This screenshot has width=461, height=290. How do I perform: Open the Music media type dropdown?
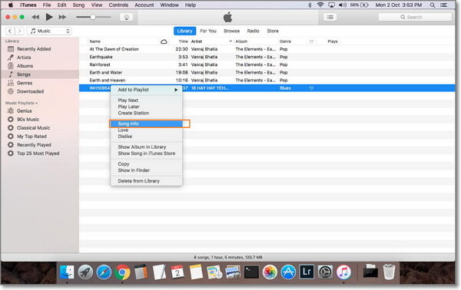pos(49,31)
